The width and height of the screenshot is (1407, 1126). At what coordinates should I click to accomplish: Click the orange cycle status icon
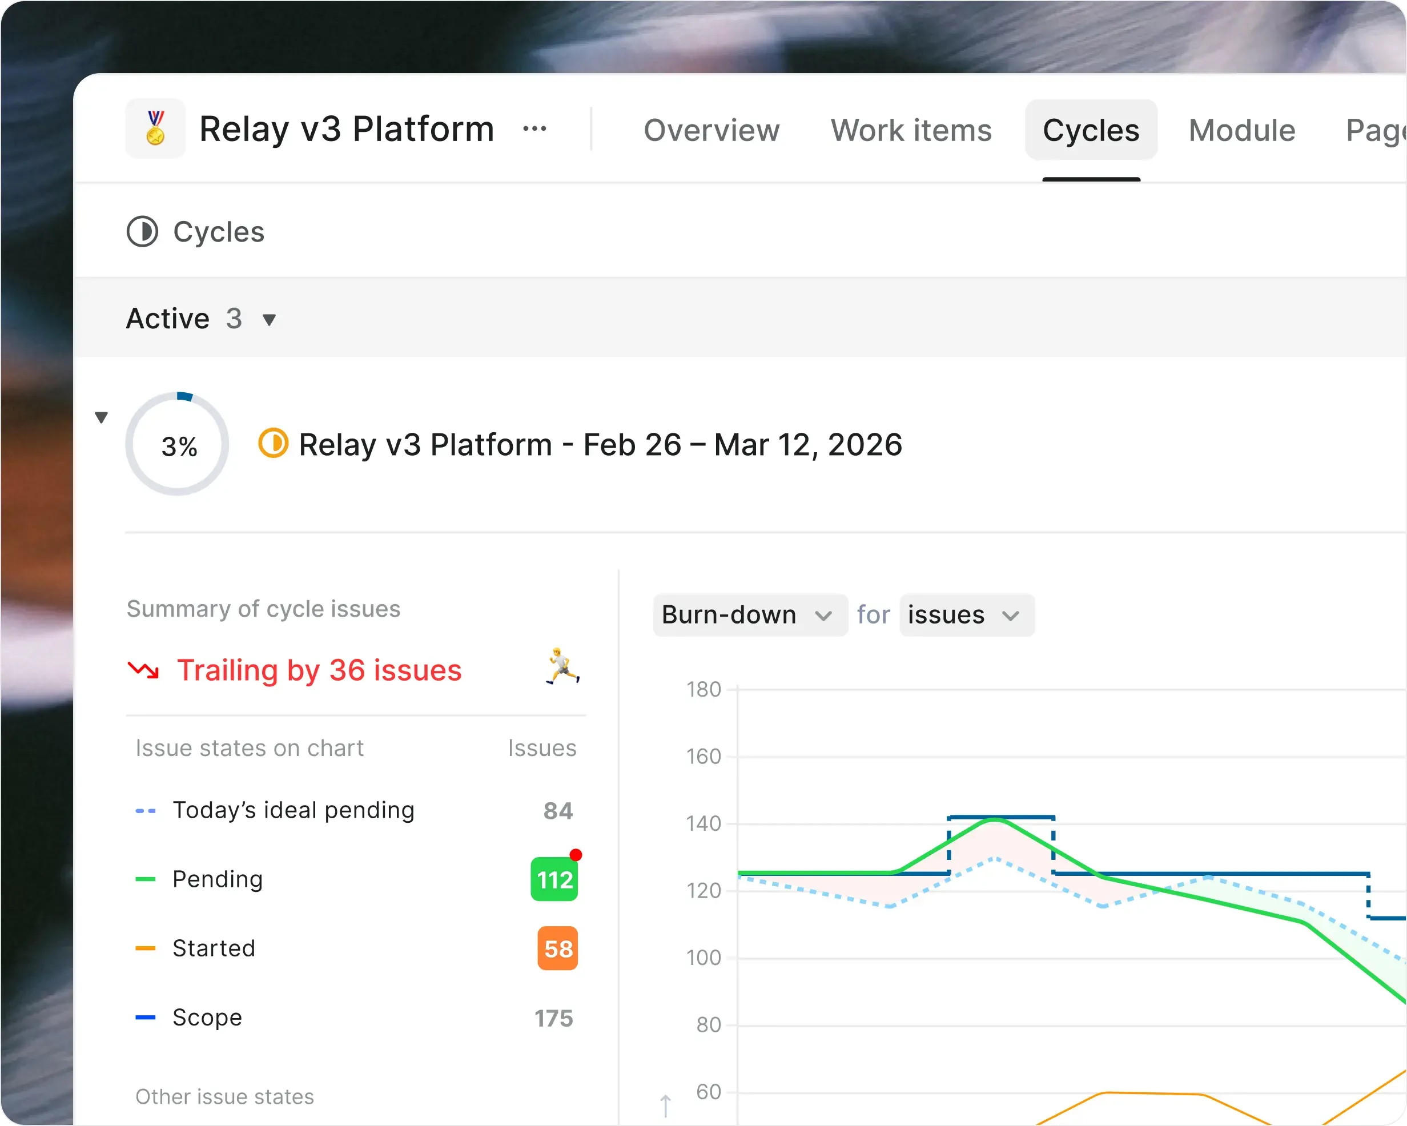coord(273,444)
